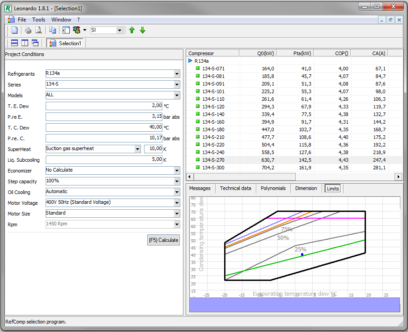Expand the Economizer dropdown
The height and width of the screenshot is (332, 408).
coord(177,171)
